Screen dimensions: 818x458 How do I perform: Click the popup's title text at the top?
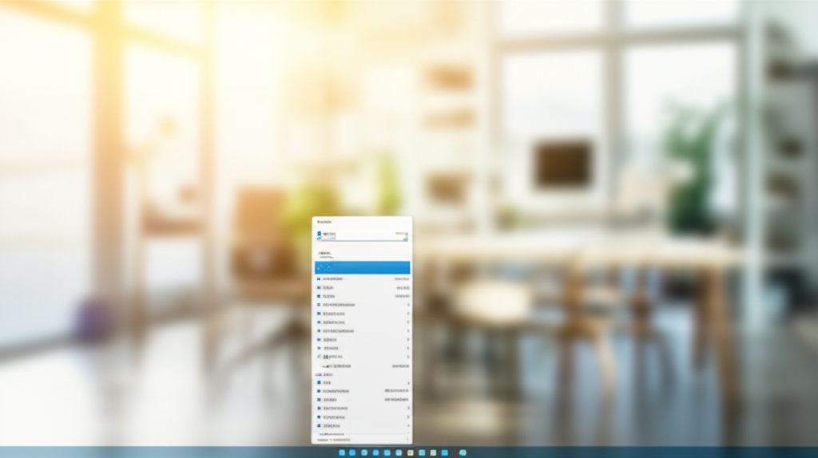[x=324, y=222]
